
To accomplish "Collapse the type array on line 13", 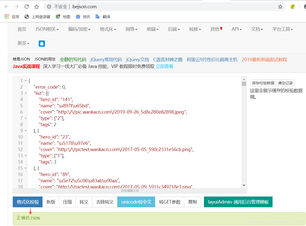I will tap(26, 156).
